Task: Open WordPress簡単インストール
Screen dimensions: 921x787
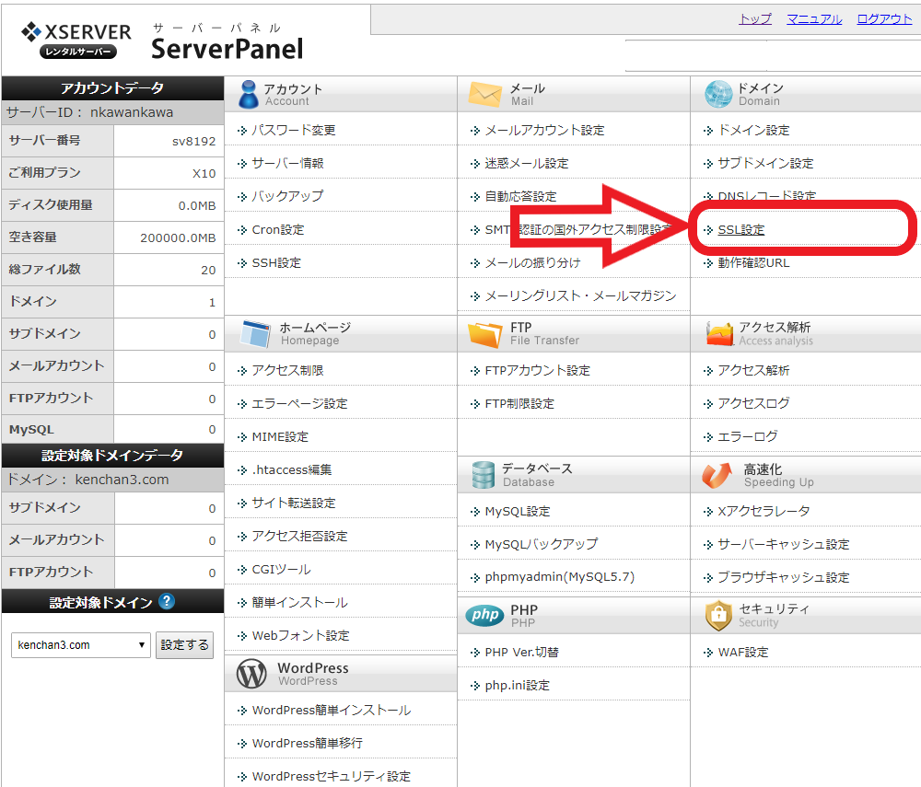Action: (332, 711)
